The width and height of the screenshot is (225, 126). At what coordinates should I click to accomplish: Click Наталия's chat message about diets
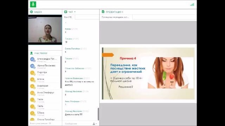click(x=79, y=83)
